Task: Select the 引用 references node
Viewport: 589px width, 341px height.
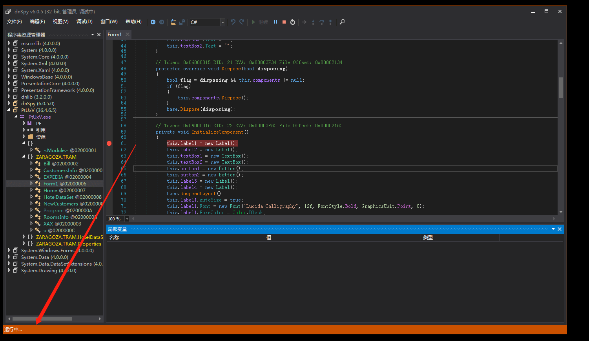Action: click(41, 130)
